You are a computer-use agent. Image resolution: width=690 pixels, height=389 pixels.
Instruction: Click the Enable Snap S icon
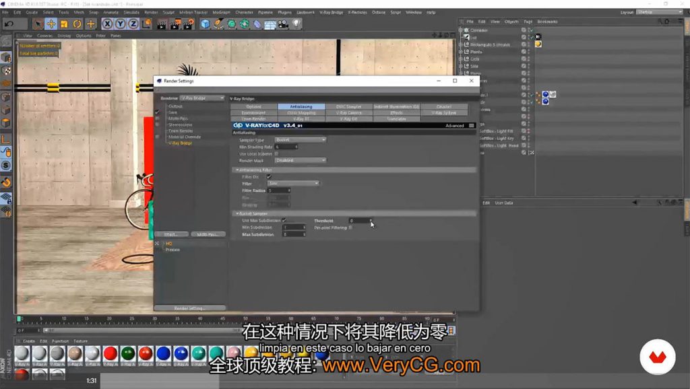point(6,166)
